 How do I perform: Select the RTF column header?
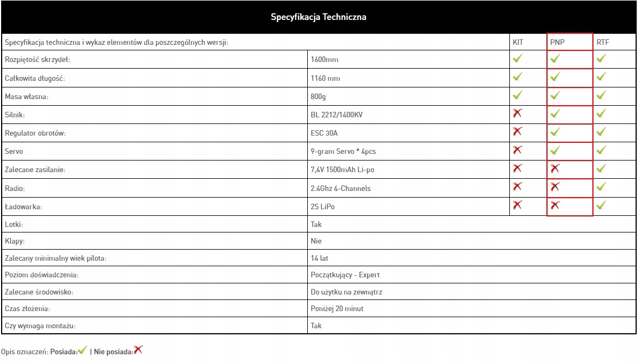(602, 42)
